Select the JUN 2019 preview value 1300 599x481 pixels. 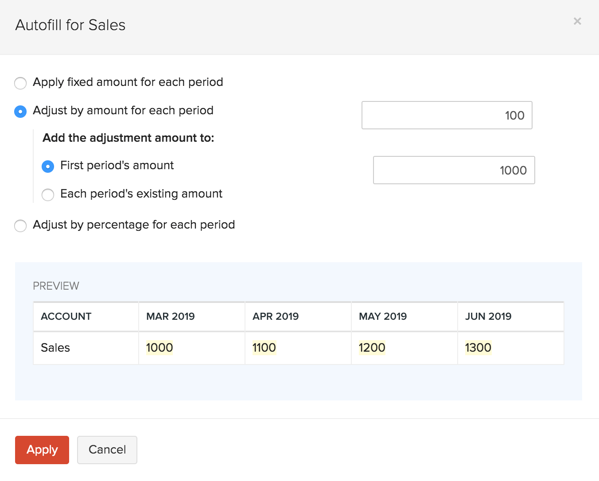pos(478,348)
